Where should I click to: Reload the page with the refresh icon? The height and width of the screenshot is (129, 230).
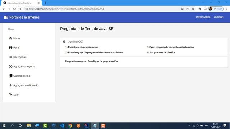pyautogui.click(x=14, y=9)
